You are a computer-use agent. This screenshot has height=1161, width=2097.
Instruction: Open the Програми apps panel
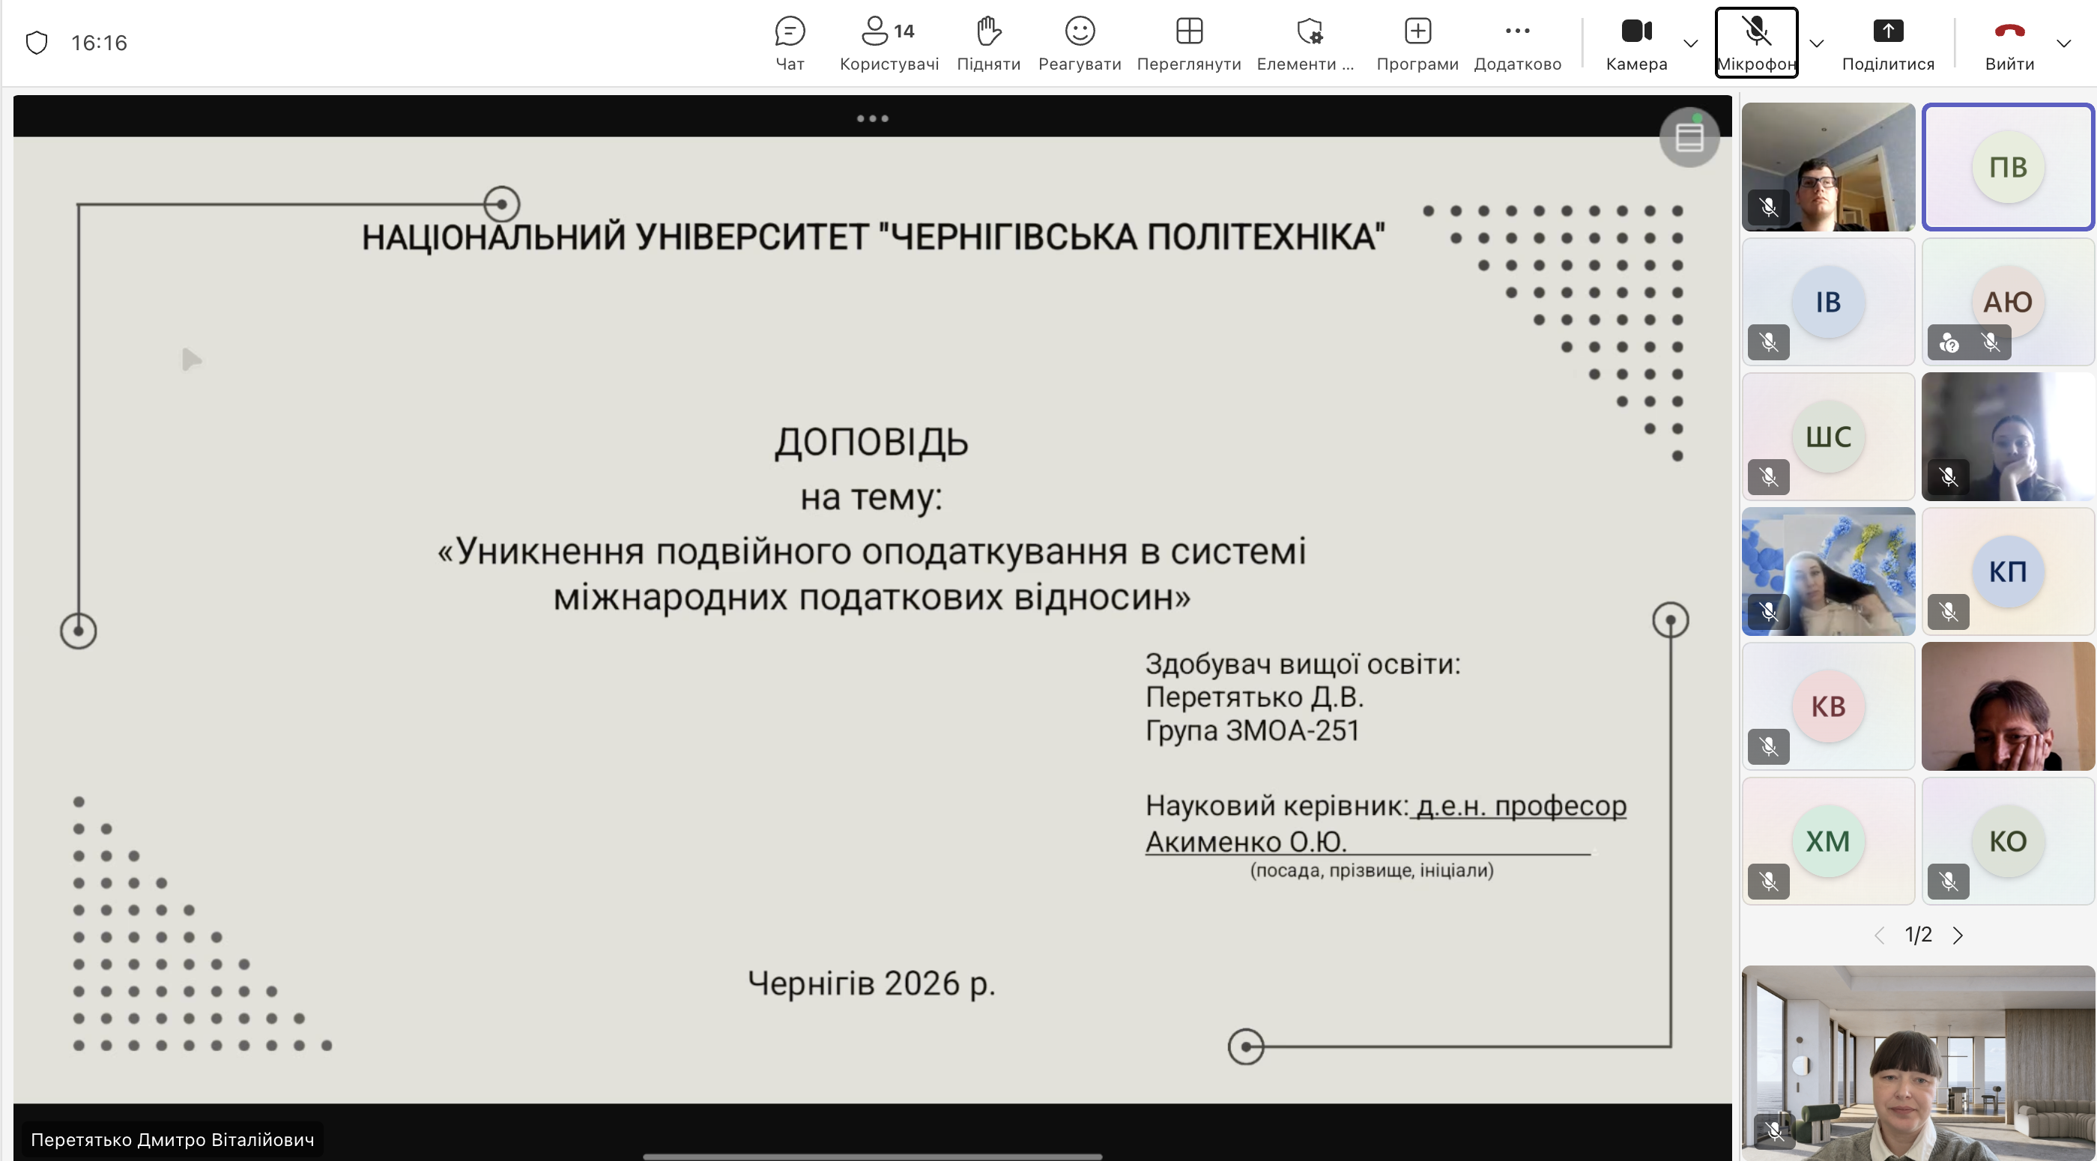(1417, 43)
